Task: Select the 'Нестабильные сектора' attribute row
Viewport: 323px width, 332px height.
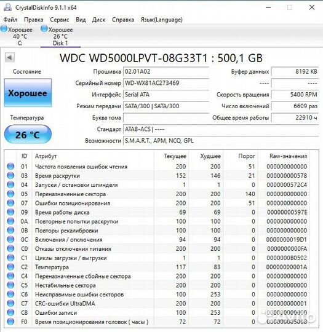Action: tap(157, 285)
